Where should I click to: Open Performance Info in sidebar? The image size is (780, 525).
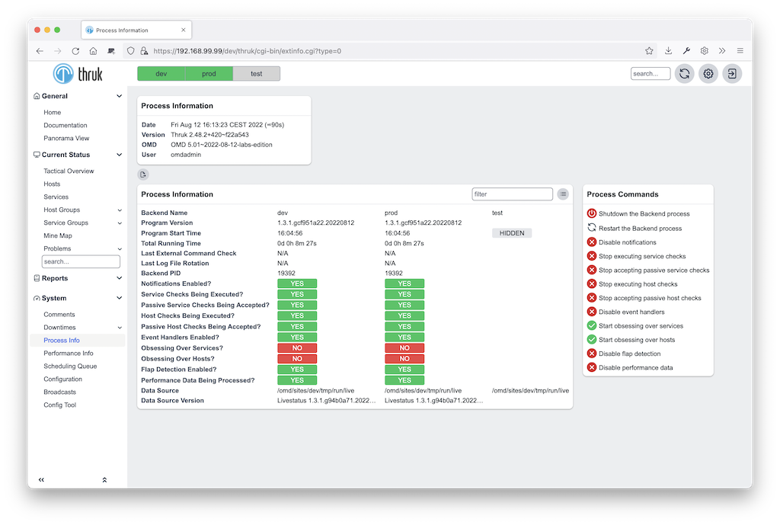click(68, 354)
